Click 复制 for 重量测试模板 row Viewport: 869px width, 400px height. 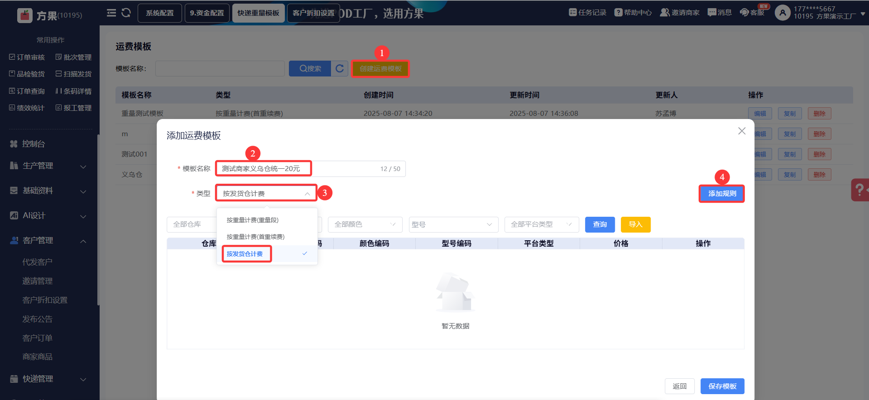pos(790,114)
